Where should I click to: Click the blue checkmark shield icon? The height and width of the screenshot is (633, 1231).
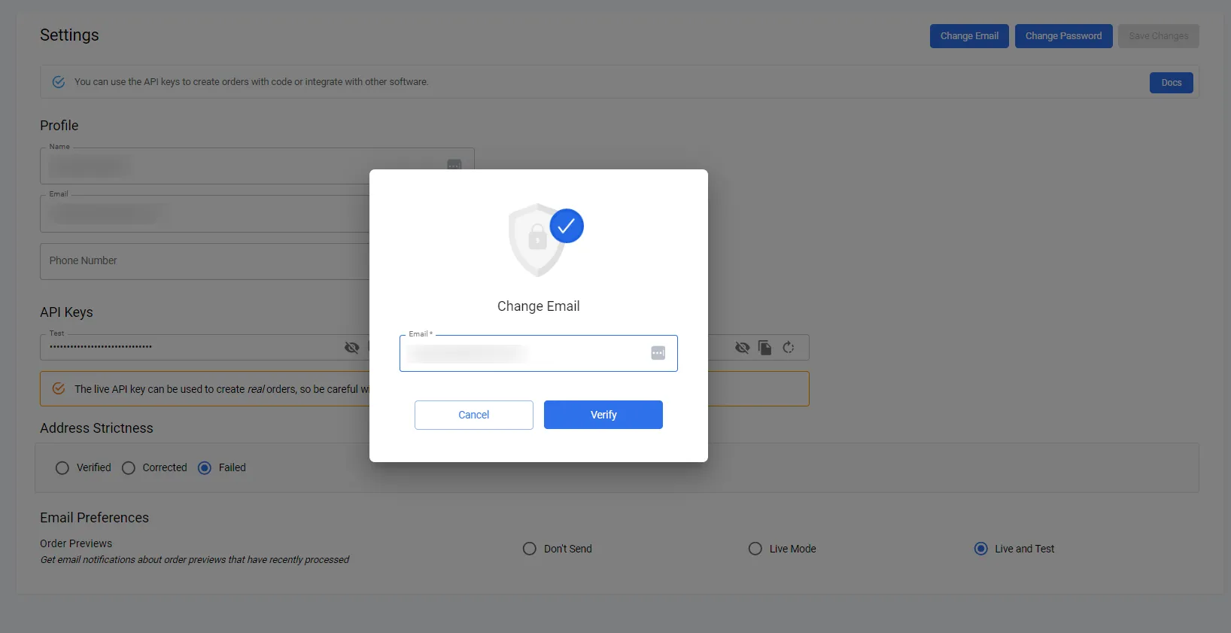click(567, 226)
